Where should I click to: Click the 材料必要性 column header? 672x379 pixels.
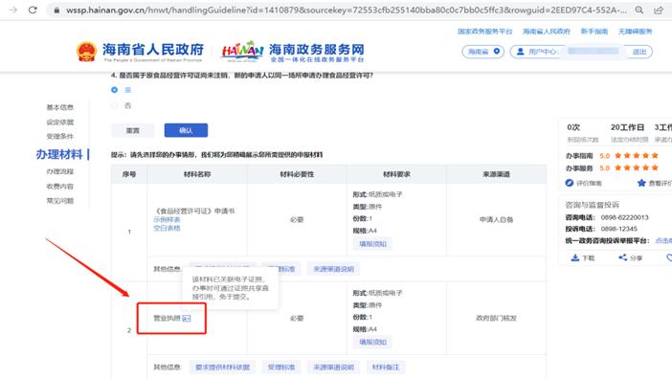[x=297, y=174]
